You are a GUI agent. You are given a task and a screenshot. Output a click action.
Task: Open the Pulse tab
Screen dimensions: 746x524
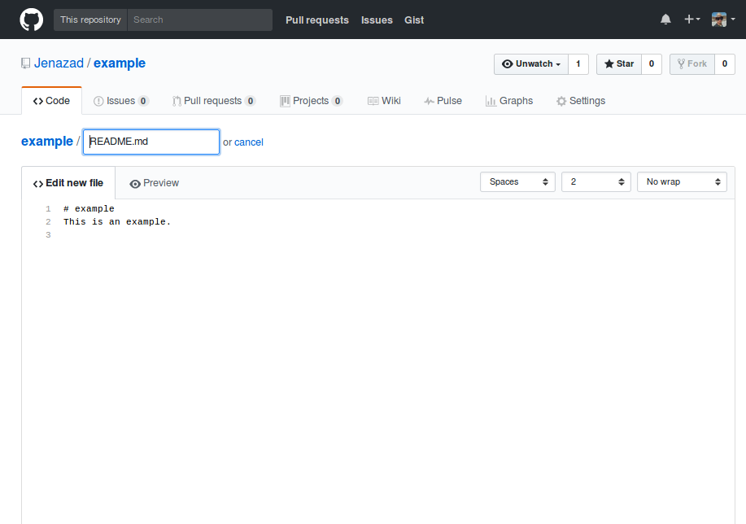(x=443, y=101)
